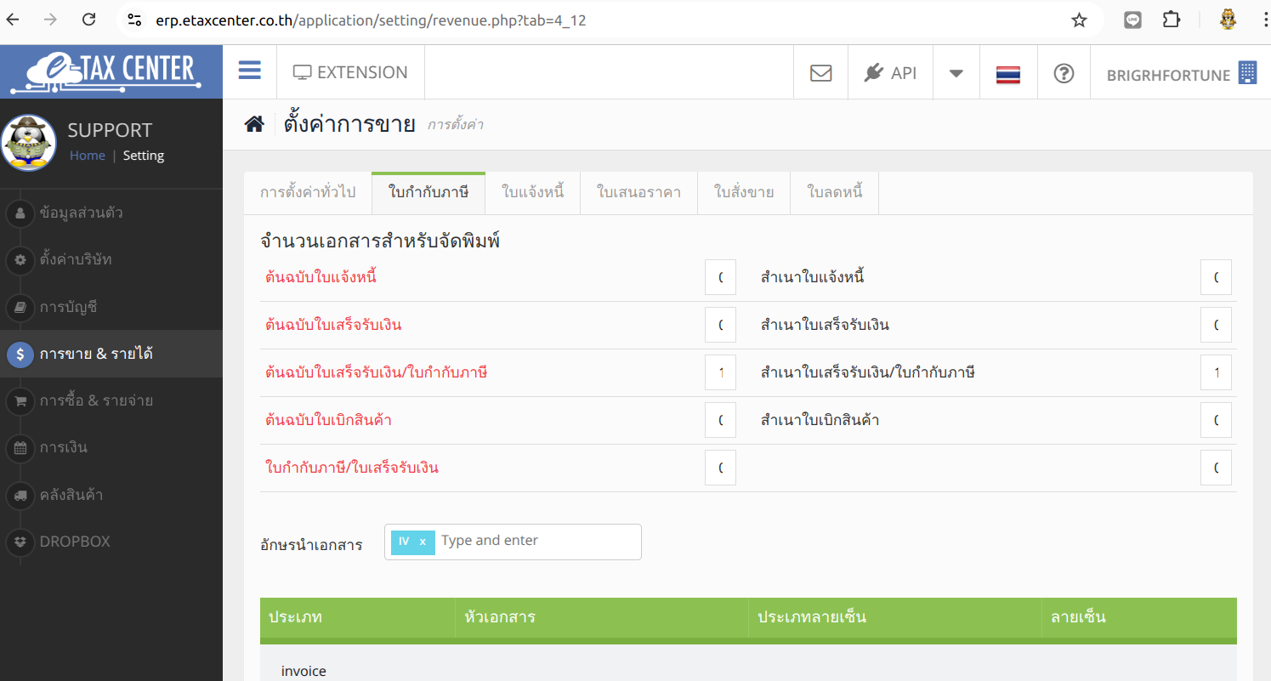Screen dimensions: 1271x681
Task: Remove the IV document prefix tag
Action: coord(423,542)
